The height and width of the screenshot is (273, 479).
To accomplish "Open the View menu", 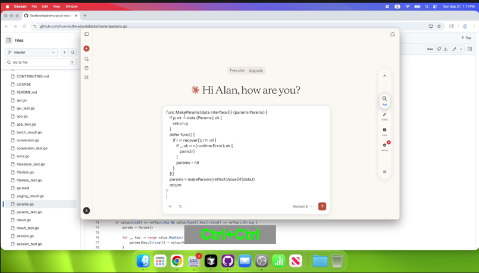I will point(57,7).
